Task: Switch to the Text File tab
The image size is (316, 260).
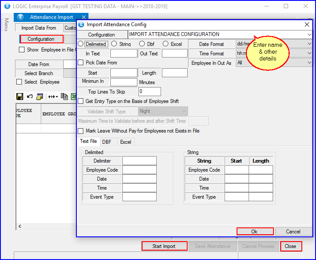Action: tap(88, 141)
